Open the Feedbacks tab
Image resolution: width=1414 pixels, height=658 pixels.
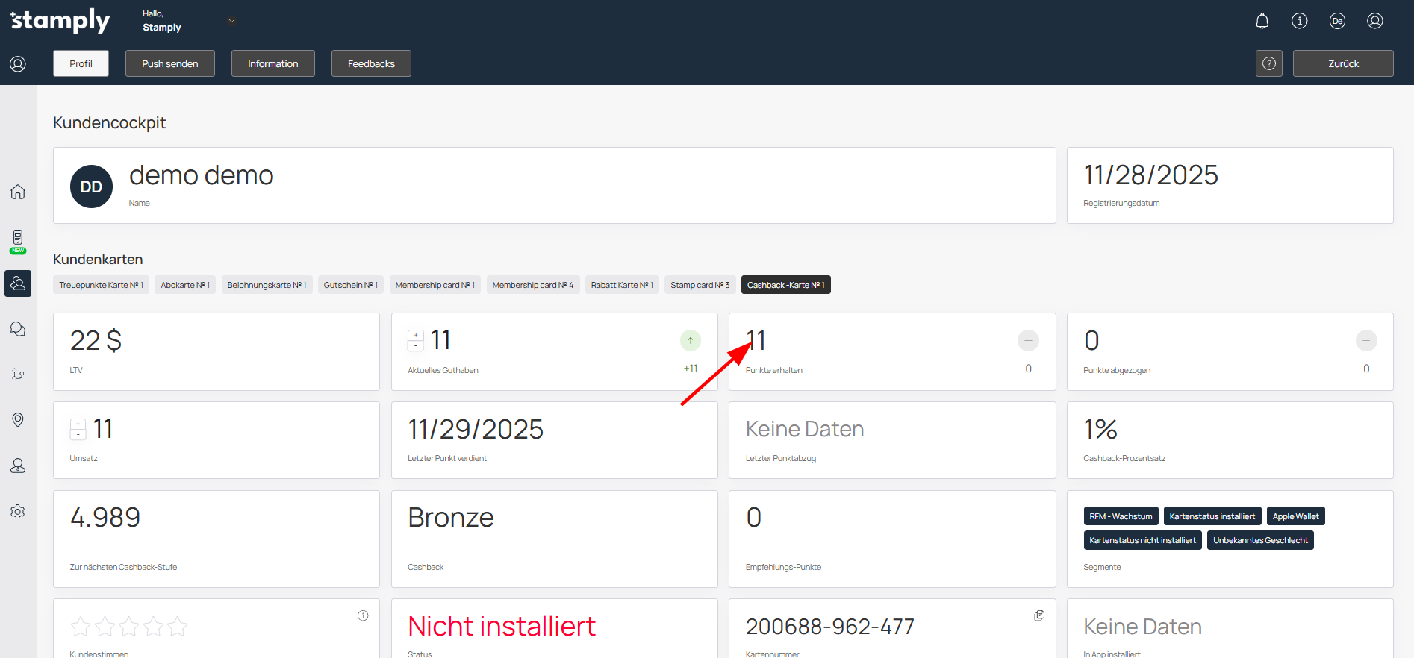371,63
